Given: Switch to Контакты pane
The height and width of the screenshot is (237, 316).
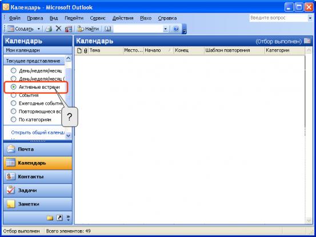Looking at the screenshot, I should point(38,177).
